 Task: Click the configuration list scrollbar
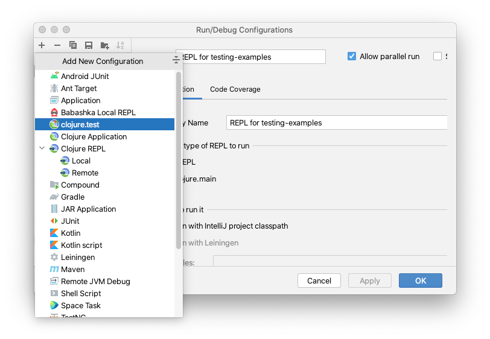pos(179,160)
